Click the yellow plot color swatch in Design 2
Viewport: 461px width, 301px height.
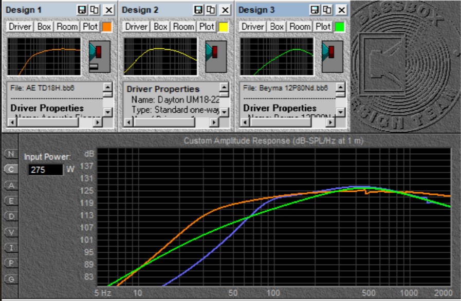(224, 27)
